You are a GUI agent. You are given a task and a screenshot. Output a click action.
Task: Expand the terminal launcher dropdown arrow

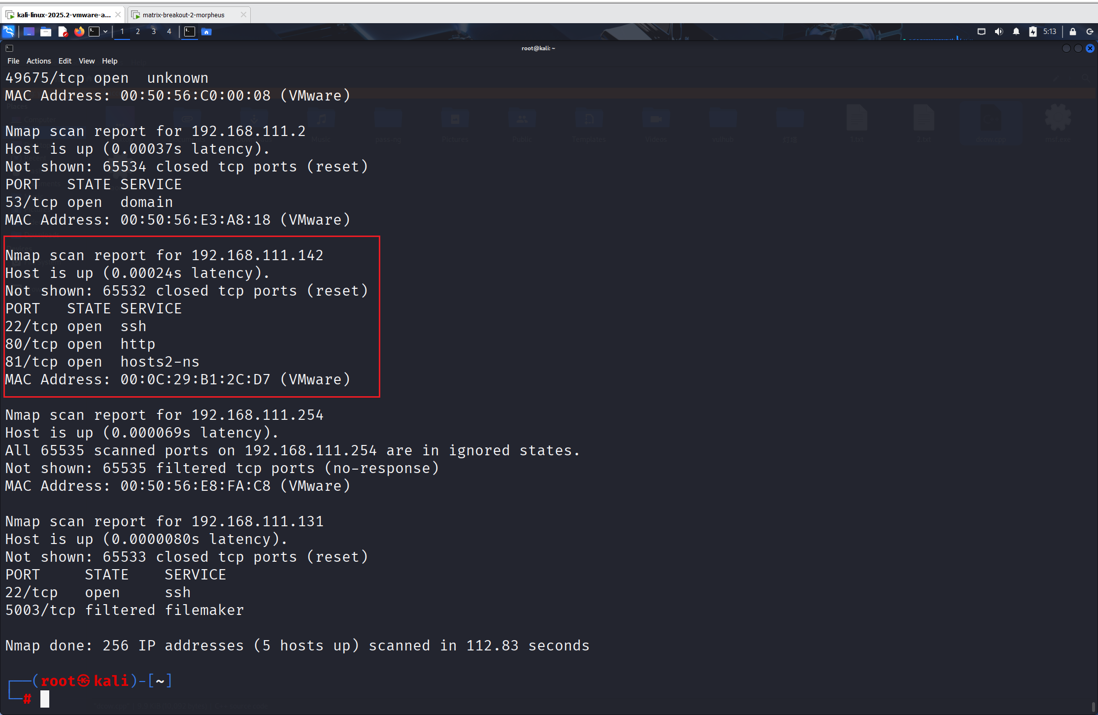pyautogui.click(x=105, y=32)
